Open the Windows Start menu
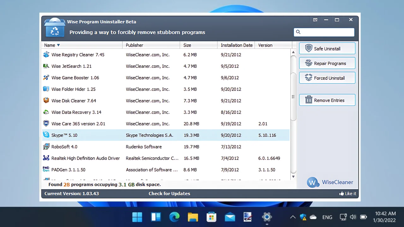 [x=137, y=217]
